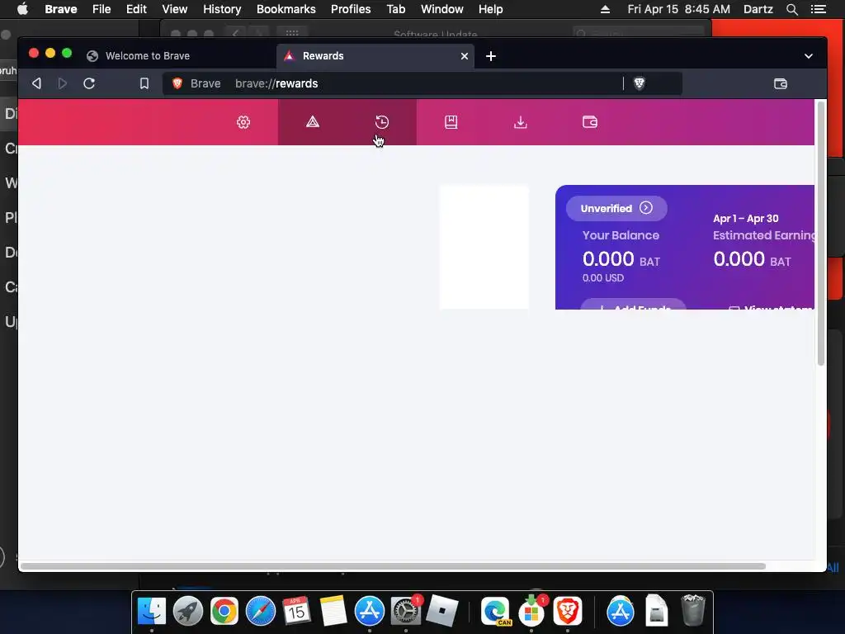This screenshot has height=634, width=845.
Task: Go forward with the forward arrow
Action: [63, 83]
